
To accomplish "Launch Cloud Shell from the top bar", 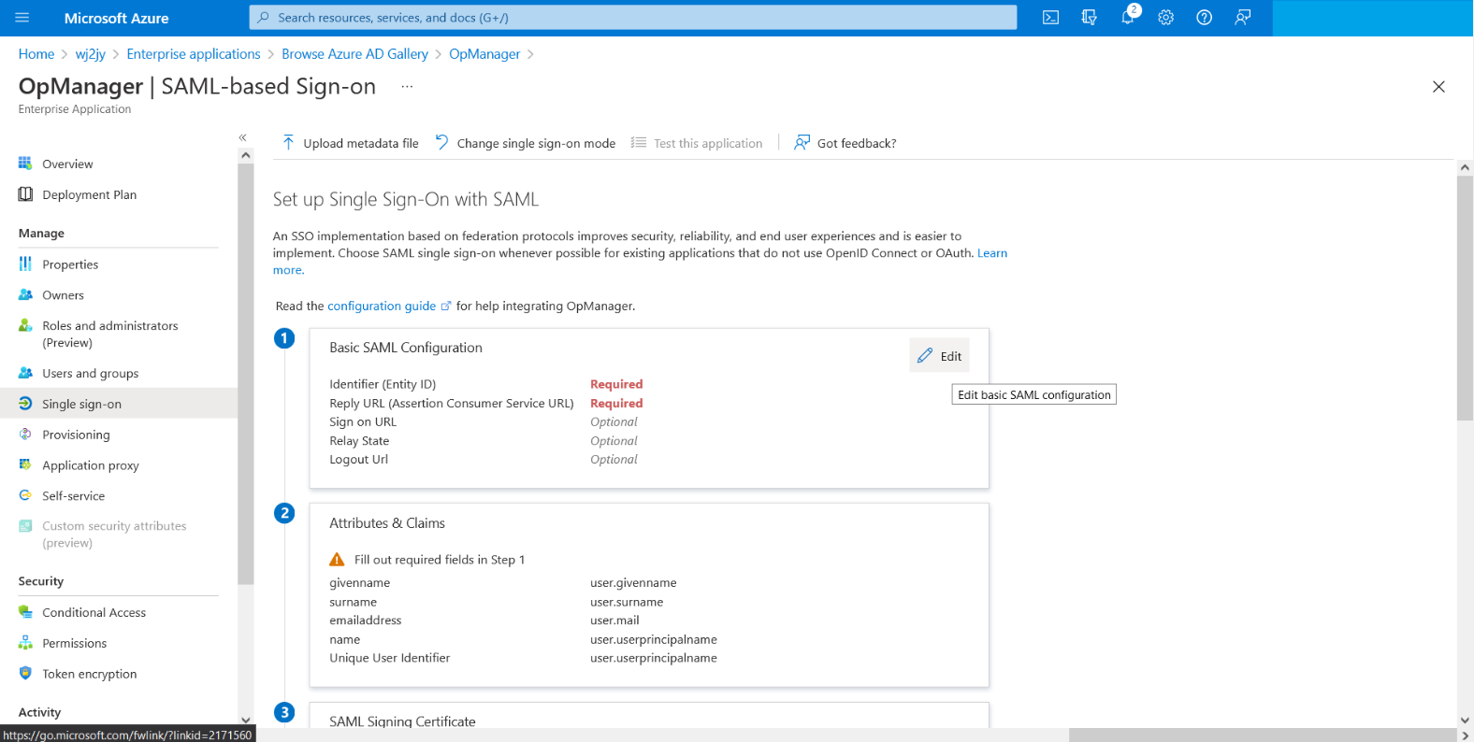I will [x=1050, y=18].
